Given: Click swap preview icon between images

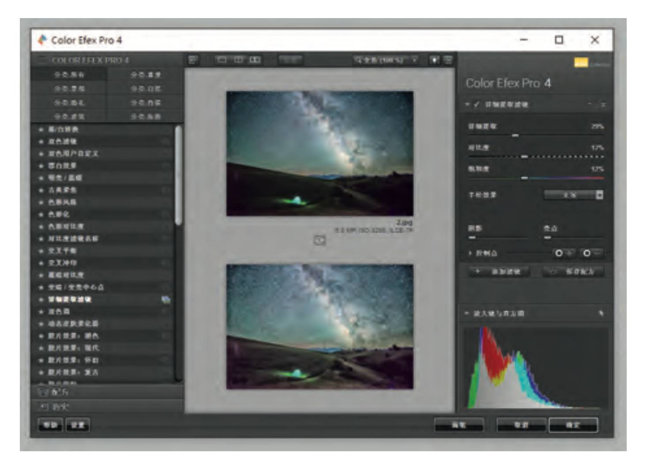Looking at the screenshot, I should click(x=320, y=240).
